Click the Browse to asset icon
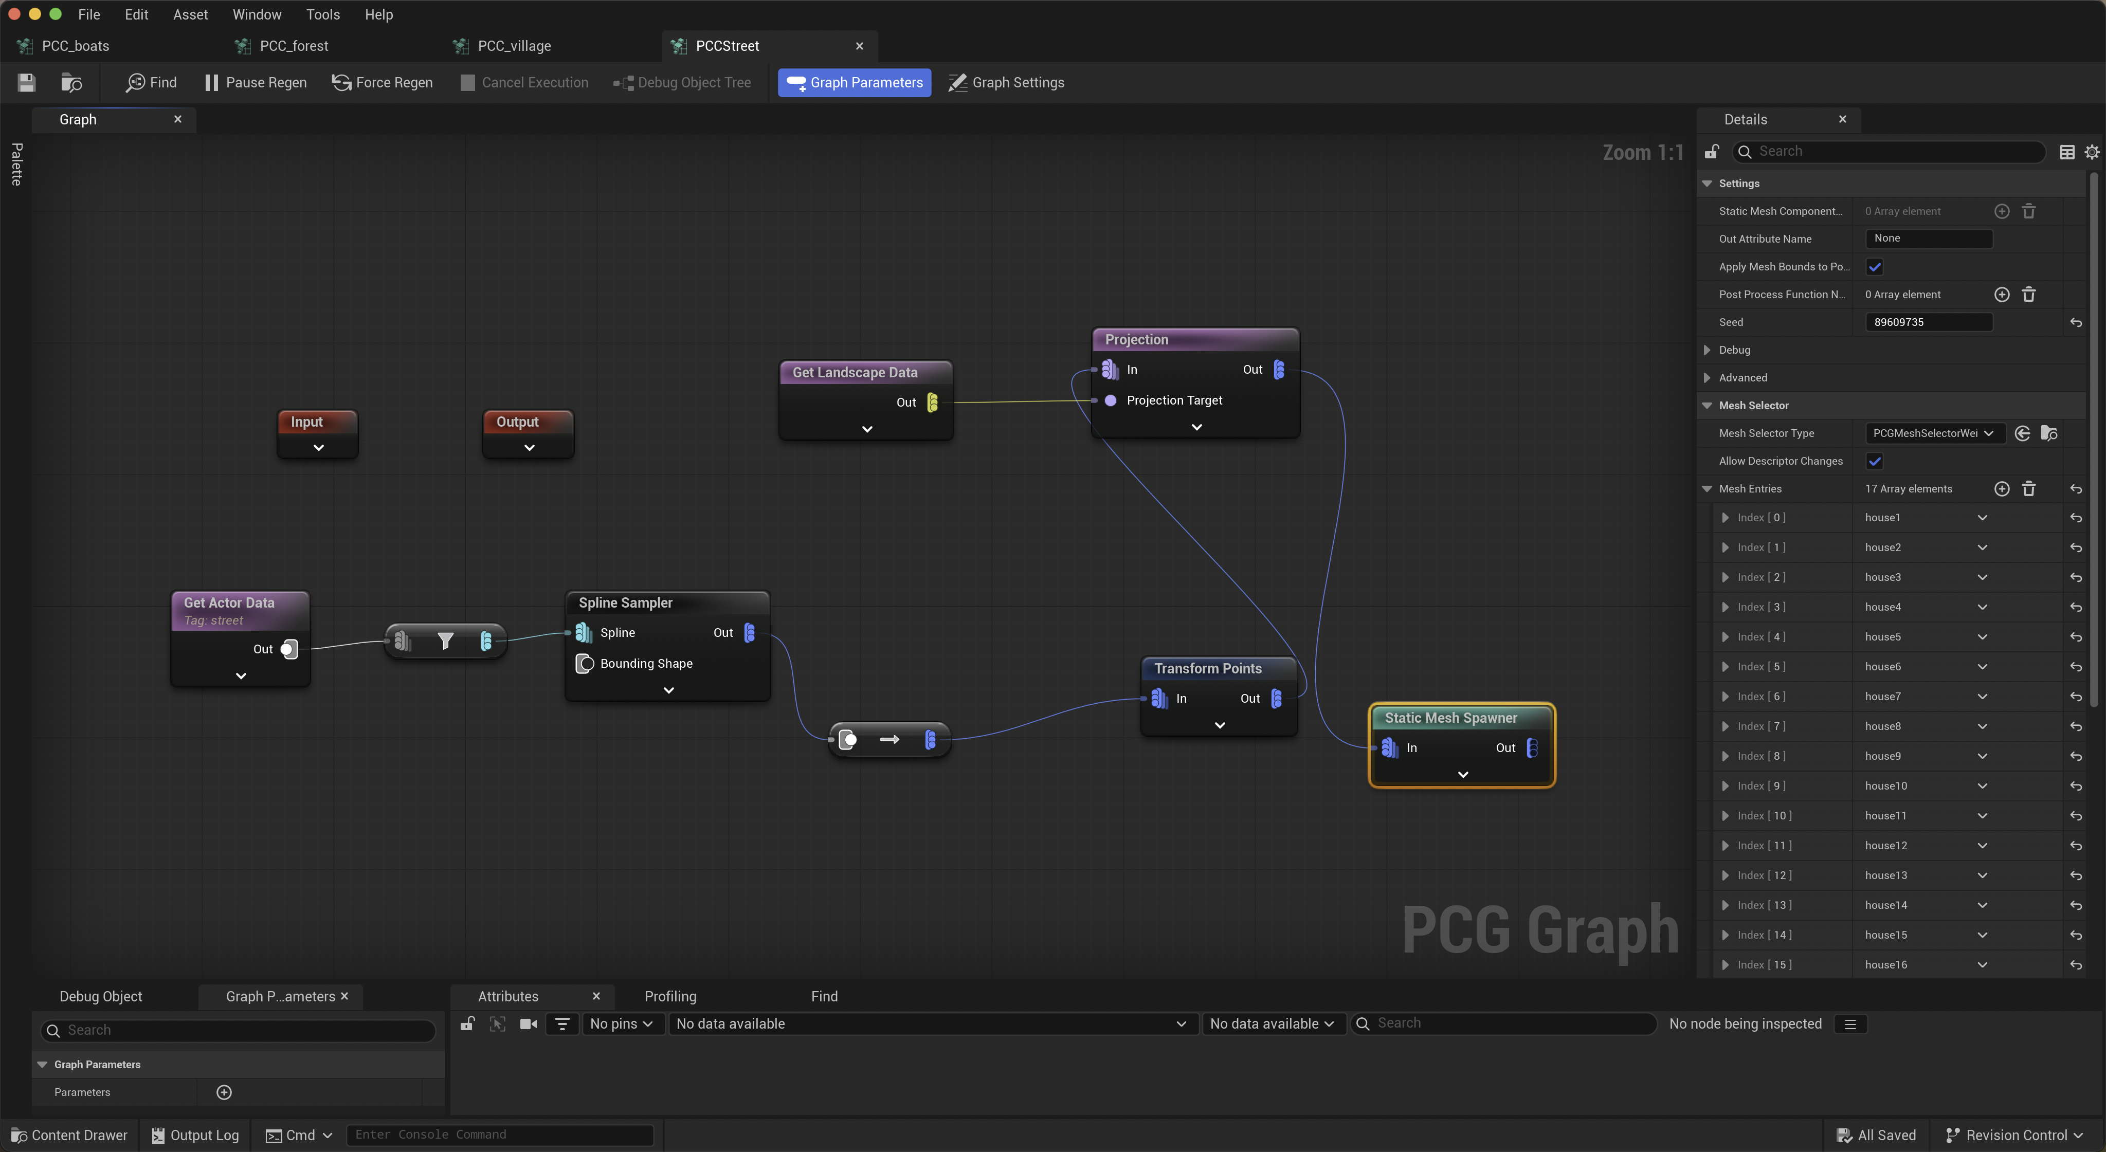The height and width of the screenshot is (1152, 2106). [x=72, y=83]
